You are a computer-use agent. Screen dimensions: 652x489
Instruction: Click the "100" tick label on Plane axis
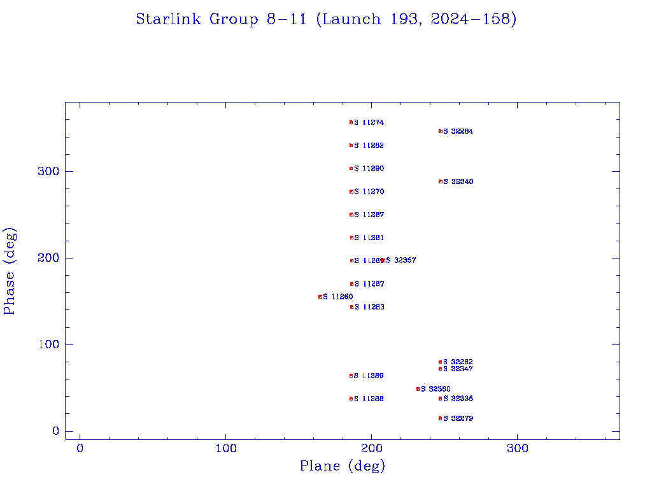click(x=226, y=449)
